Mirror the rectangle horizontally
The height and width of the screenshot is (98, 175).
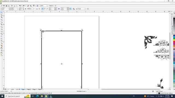[x=37, y=9]
